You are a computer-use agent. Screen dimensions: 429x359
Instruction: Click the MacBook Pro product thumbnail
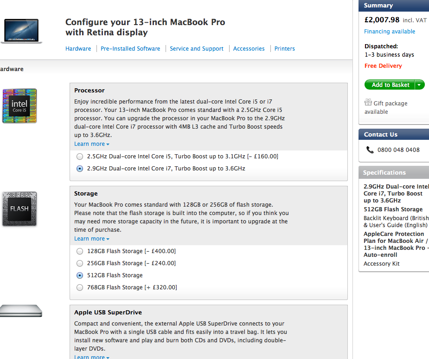pyautogui.click(x=22, y=31)
